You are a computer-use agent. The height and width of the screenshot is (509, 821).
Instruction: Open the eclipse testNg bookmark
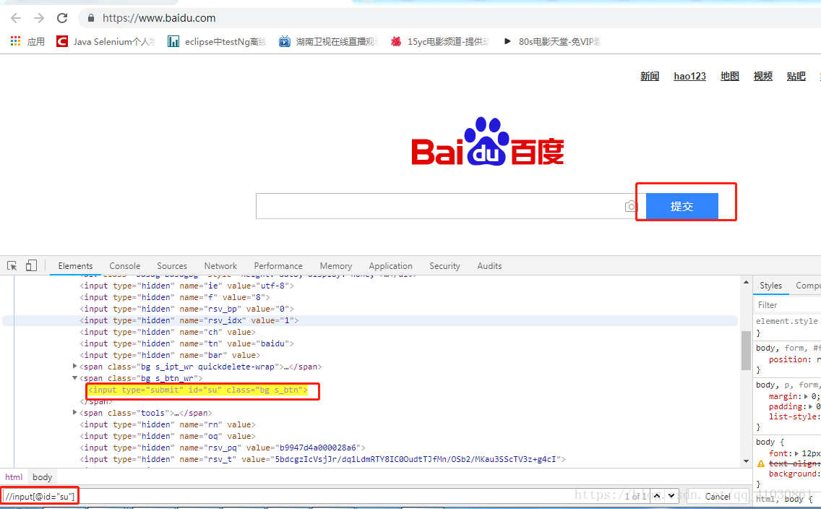[x=217, y=41]
